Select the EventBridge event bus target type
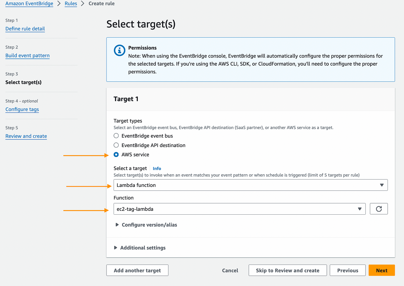The height and width of the screenshot is (286, 404). 116,136
